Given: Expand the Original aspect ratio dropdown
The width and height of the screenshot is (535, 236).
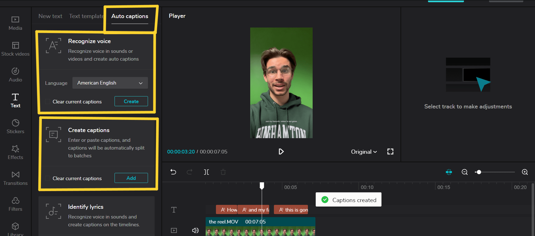Looking at the screenshot, I should tap(364, 152).
